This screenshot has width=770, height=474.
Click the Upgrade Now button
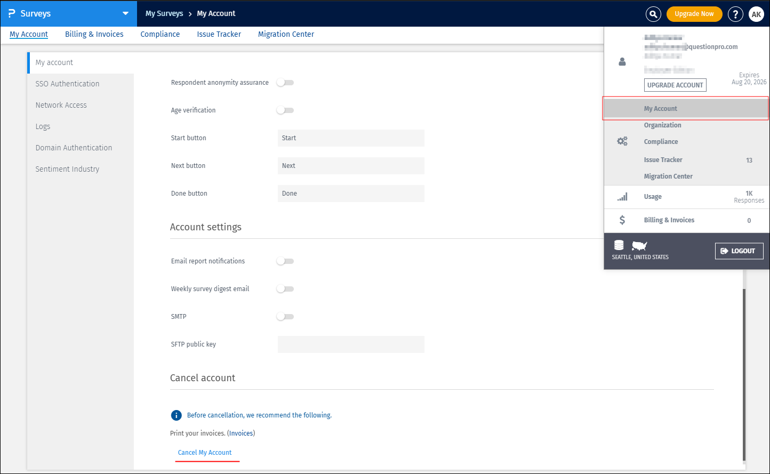[694, 14]
